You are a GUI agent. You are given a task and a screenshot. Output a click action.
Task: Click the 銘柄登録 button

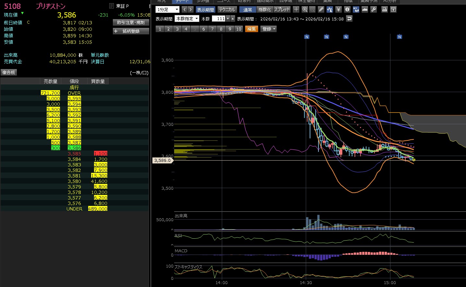point(131,31)
